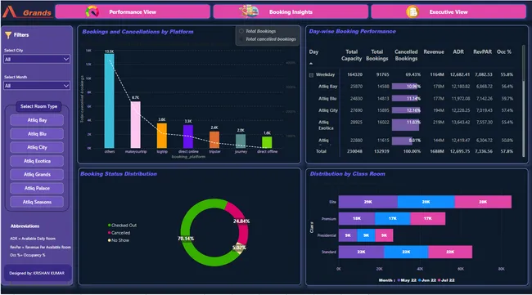Open the Booking Insights tab
The height and width of the screenshot is (295, 532).
(291, 12)
